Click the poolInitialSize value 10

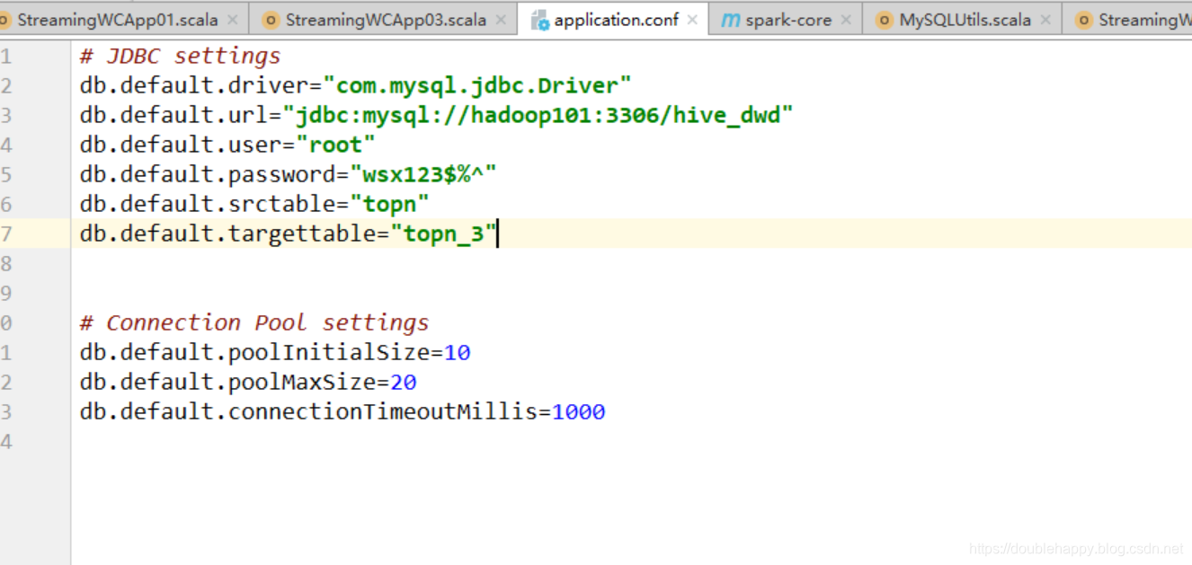pyautogui.click(x=457, y=353)
